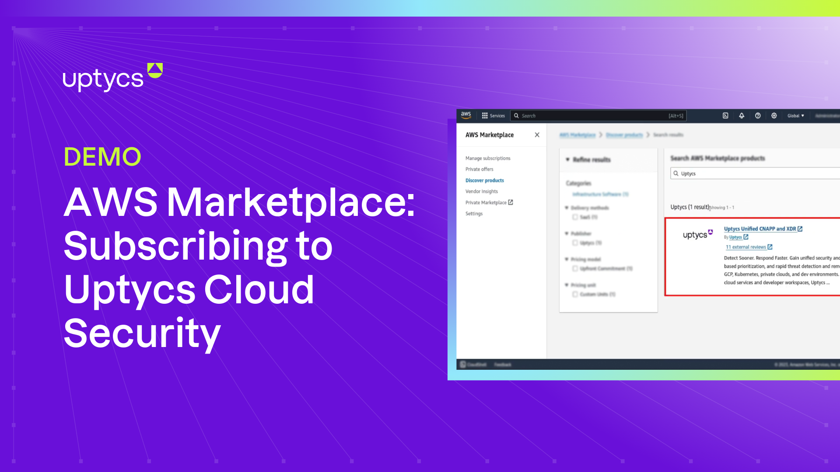Click the settings gear icon
The image size is (840, 472).
pos(773,115)
